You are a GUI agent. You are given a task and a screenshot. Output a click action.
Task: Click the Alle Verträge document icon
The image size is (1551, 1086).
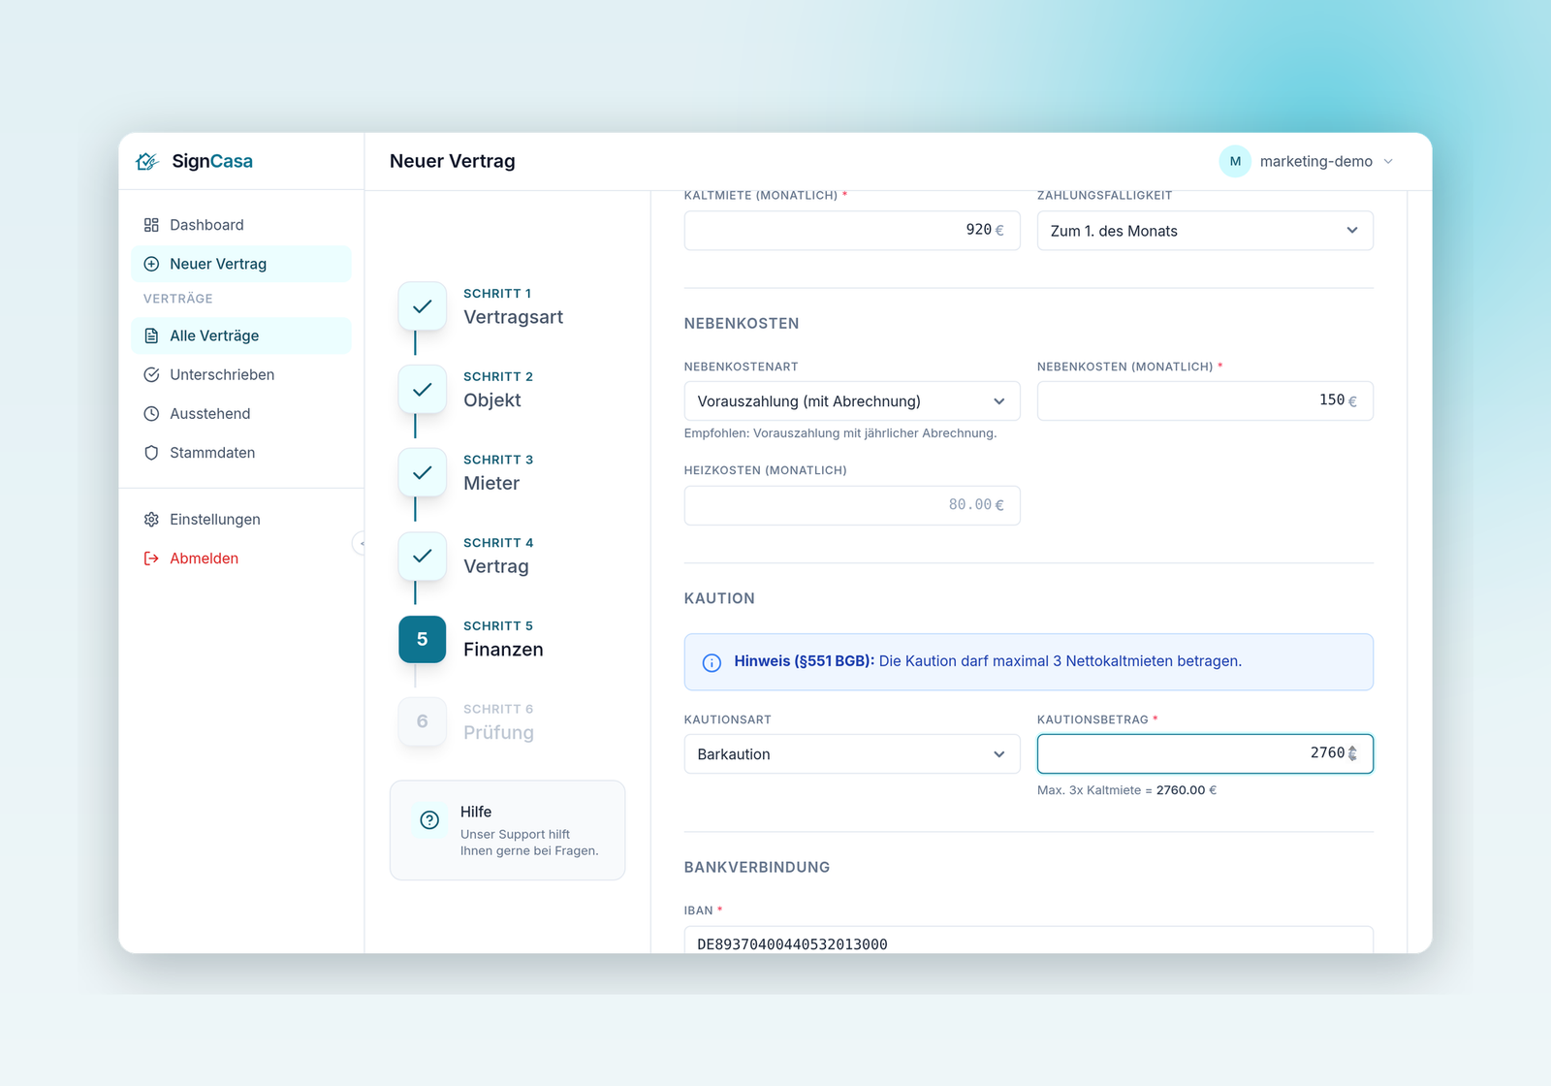(151, 335)
